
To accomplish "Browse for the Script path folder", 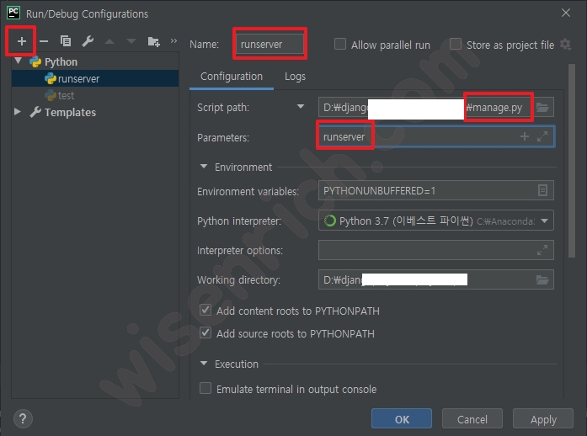I will tap(542, 108).
